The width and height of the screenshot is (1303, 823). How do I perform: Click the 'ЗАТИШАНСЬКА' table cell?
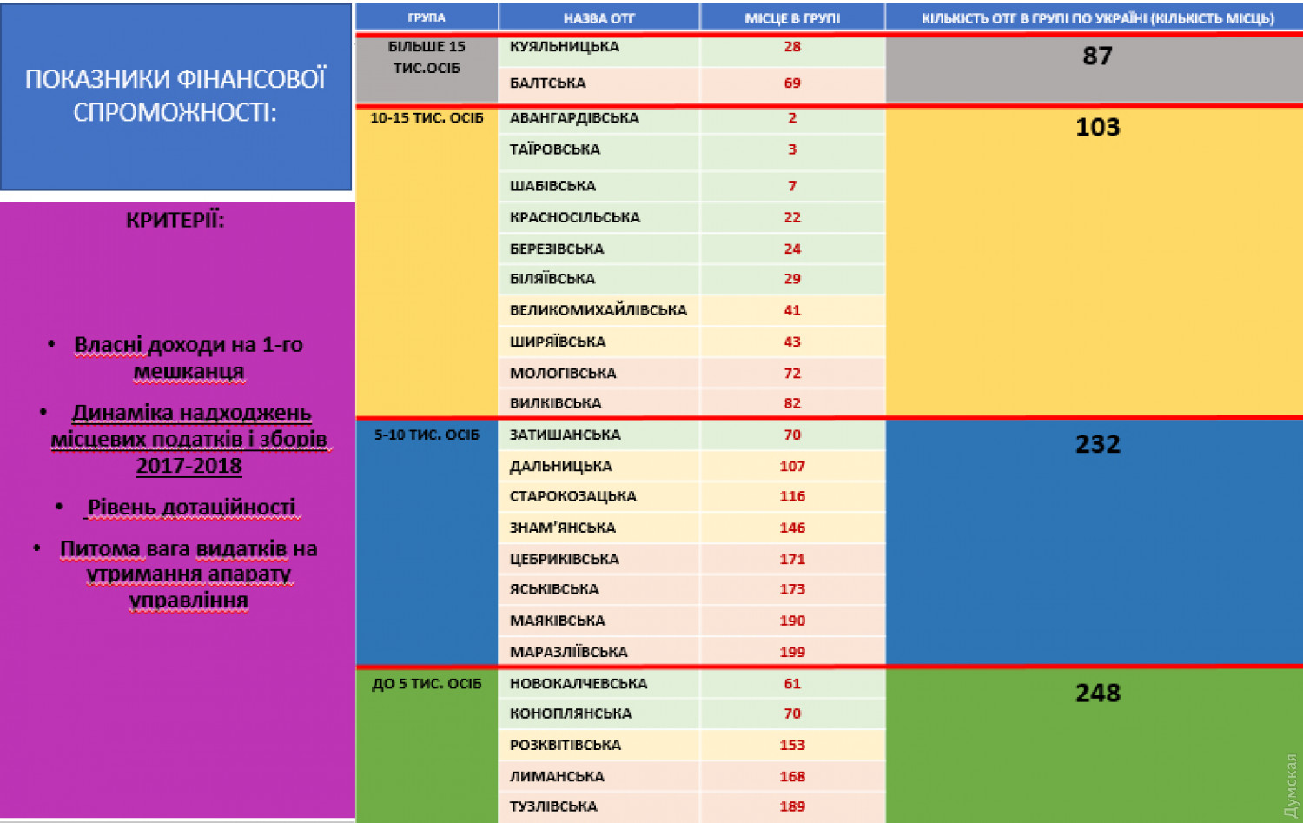coord(565,435)
